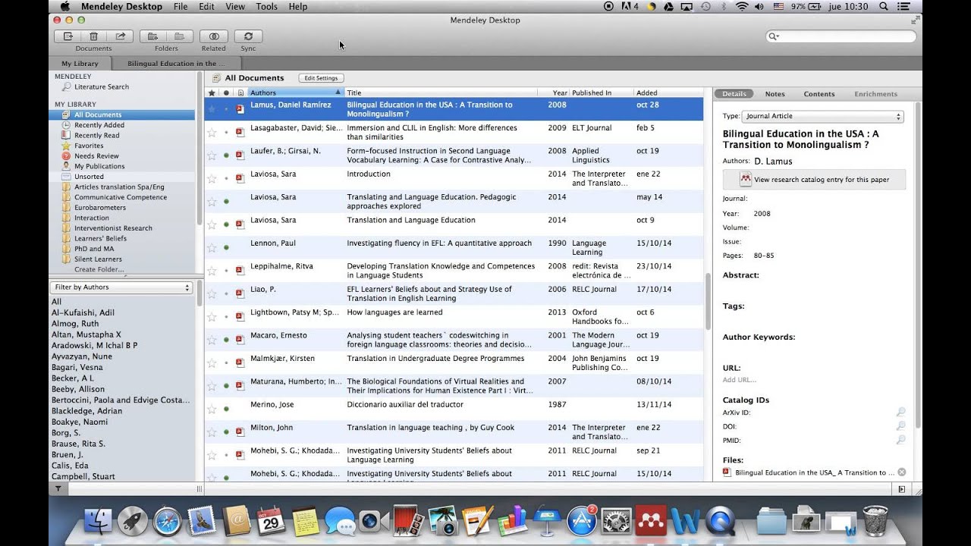This screenshot has height=546, width=971.
Task: Filter by author Beeby, Allison
Action: point(78,389)
